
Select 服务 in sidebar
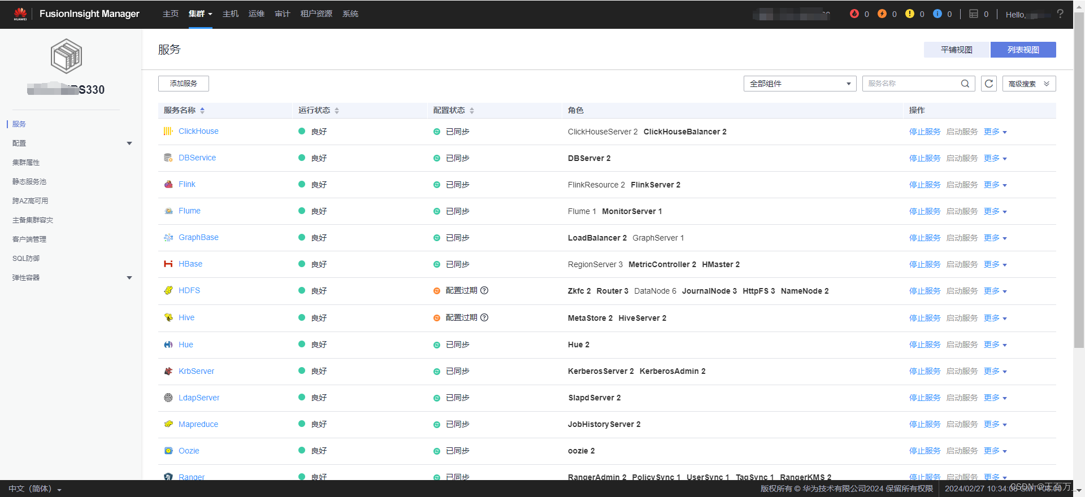(x=19, y=124)
